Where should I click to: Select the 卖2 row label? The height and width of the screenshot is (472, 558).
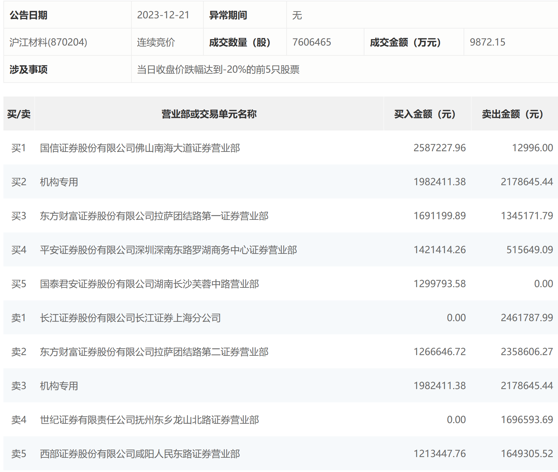pyautogui.click(x=19, y=352)
